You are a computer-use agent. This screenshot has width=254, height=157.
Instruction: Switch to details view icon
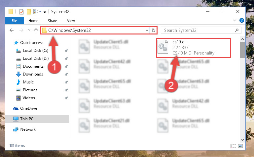(233, 146)
